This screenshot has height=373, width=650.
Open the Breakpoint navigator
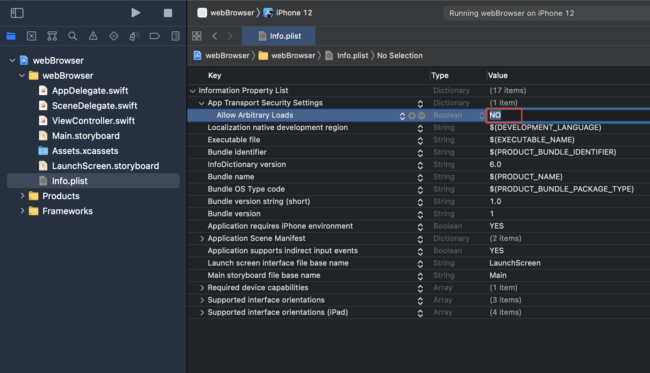(x=155, y=36)
